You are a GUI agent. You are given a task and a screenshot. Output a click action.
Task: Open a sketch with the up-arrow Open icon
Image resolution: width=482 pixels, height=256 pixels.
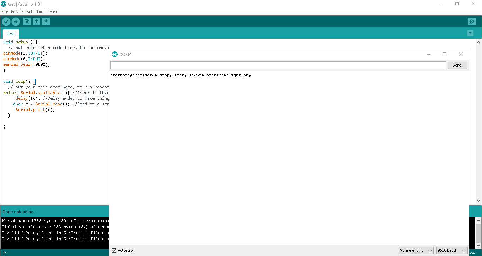(36, 22)
